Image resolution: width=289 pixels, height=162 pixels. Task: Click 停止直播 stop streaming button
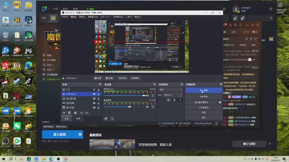pos(204,90)
